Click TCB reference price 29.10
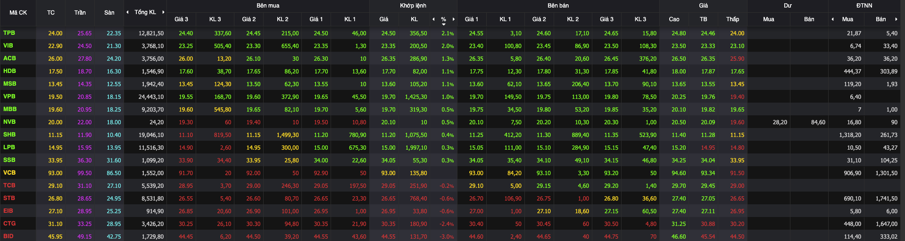This screenshot has height=241, width=905. (x=55, y=186)
